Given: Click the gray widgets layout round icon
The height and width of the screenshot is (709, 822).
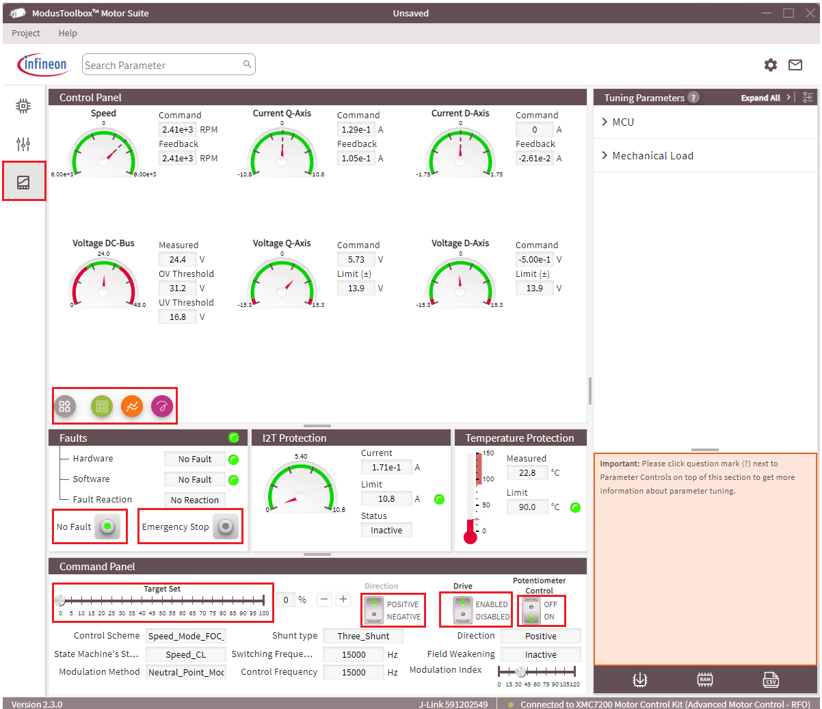Looking at the screenshot, I should [65, 407].
